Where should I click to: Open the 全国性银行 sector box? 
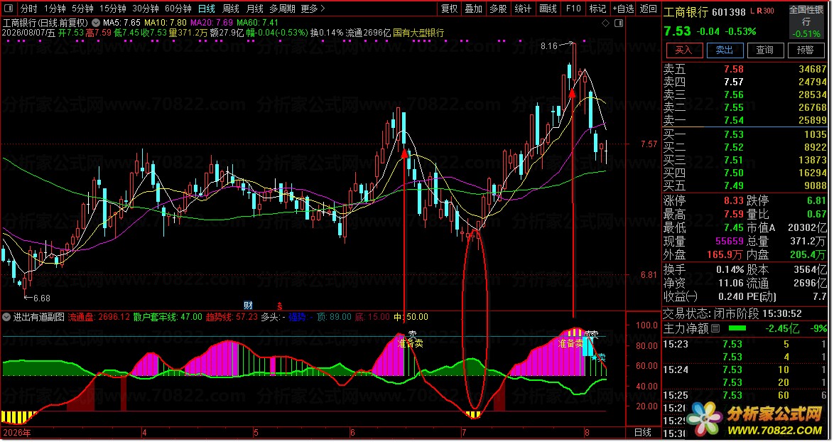point(806,22)
